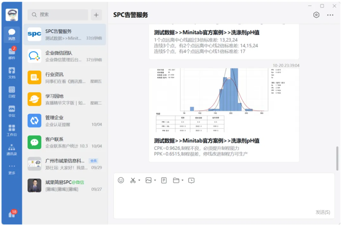Open the 工作台 workbench tab
Viewport: 341px width, 226px height.
(12, 130)
